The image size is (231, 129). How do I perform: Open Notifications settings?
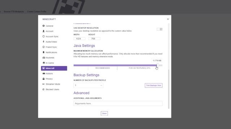point(54,52)
